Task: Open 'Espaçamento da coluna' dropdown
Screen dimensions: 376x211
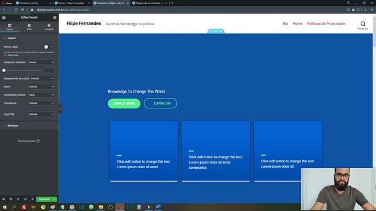Action: pos(42,79)
